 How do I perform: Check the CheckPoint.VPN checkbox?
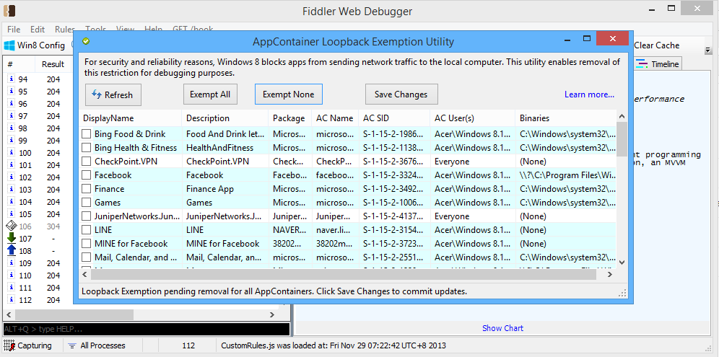pyautogui.click(x=86, y=162)
